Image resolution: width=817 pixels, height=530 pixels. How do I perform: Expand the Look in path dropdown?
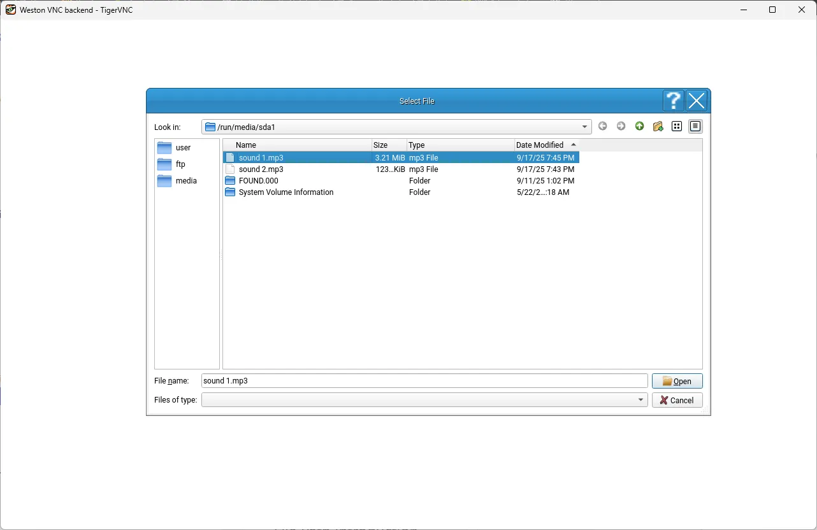tap(584, 127)
